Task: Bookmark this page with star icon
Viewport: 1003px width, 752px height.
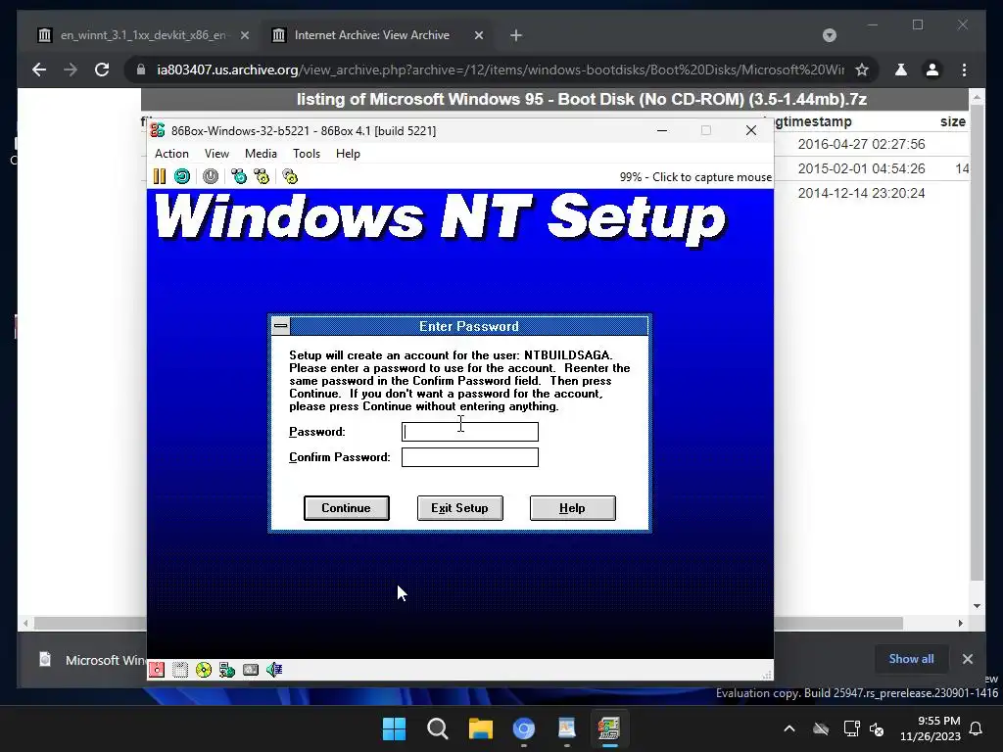Action: click(862, 70)
